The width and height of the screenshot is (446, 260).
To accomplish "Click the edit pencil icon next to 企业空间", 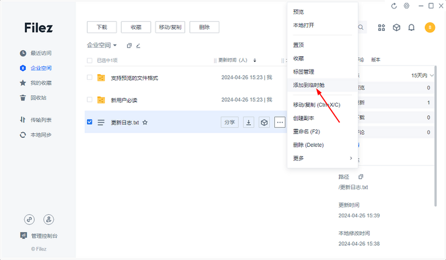I will pyautogui.click(x=138, y=46).
